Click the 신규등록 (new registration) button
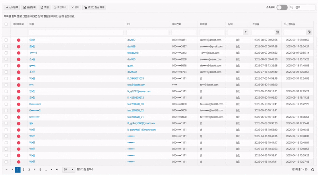The width and height of the screenshot is (318, 175). (12, 7)
